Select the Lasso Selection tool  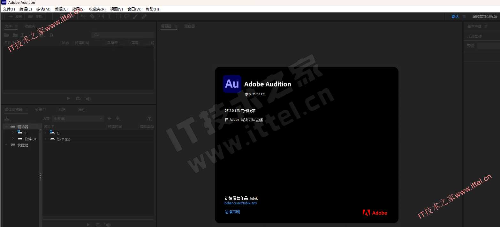click(x=127, y=17)
